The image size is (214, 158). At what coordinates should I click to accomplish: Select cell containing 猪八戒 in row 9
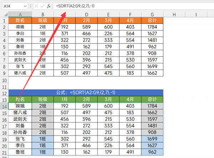pos(20,73)
